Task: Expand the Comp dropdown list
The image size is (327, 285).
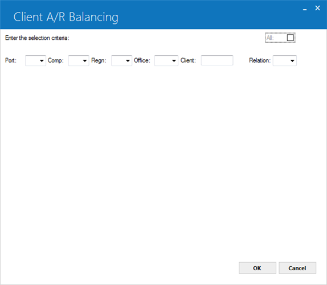Action: 79,60
